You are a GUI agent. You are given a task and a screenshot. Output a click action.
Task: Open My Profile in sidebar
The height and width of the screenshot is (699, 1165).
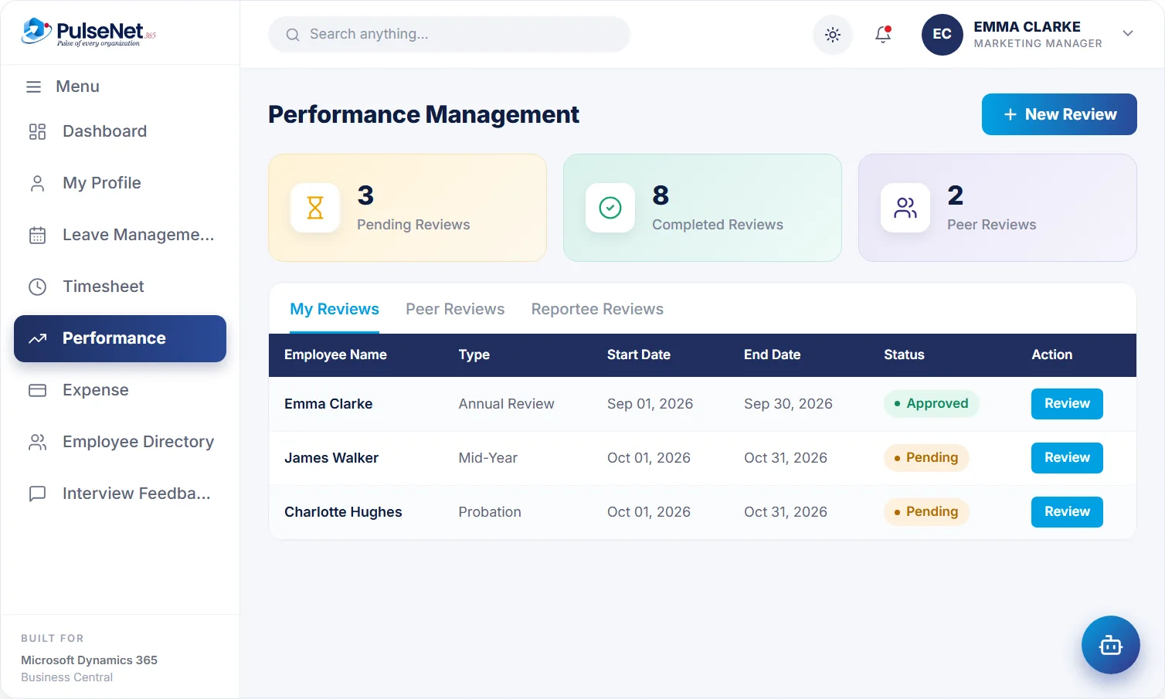[x=120, y=183]
